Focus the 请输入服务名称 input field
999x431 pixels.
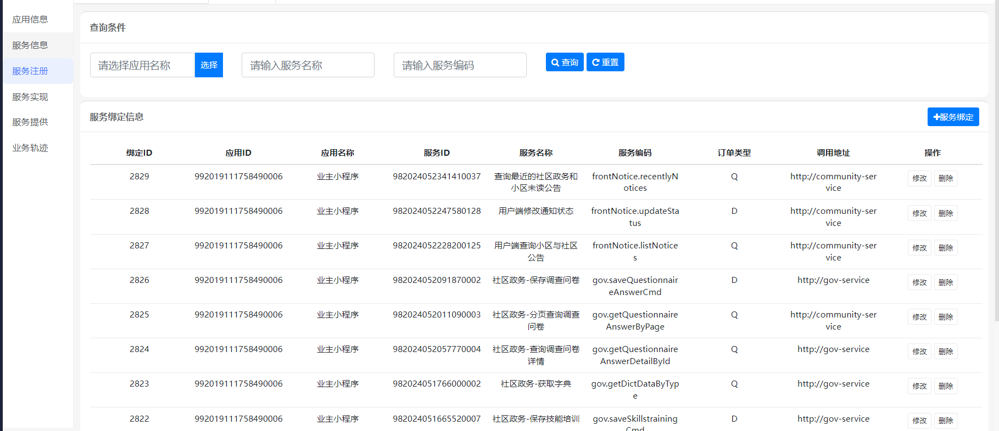click(308, 65)
